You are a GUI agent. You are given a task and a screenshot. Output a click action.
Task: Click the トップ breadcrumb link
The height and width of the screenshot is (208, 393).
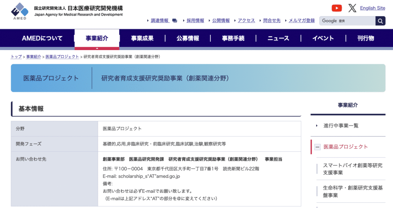[16, 57]
